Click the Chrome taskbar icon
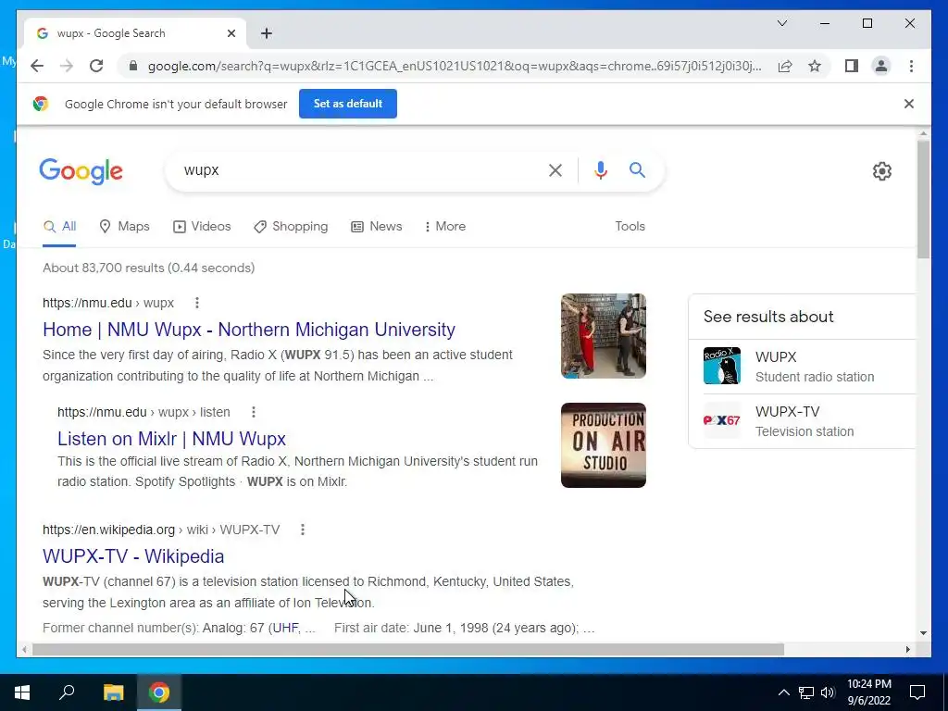 coord(159,692)
